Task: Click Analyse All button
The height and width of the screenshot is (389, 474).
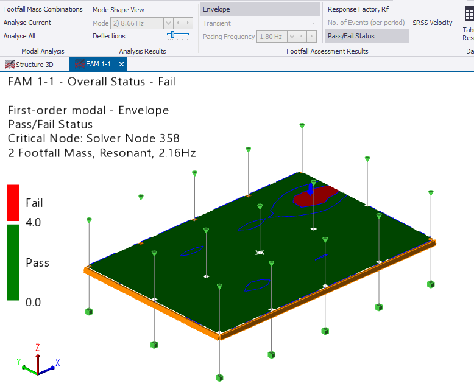Action: tap(19, 36)
